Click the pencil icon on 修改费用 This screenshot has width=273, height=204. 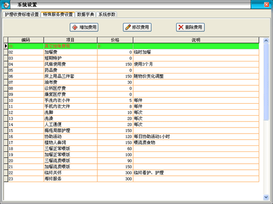128,27
